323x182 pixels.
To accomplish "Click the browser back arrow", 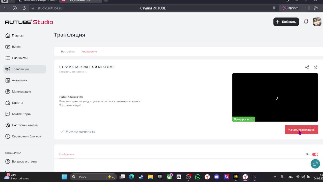I will click(x=5, y=8).
